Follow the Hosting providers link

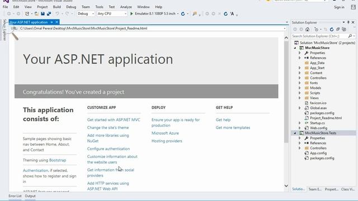[167, 141]
